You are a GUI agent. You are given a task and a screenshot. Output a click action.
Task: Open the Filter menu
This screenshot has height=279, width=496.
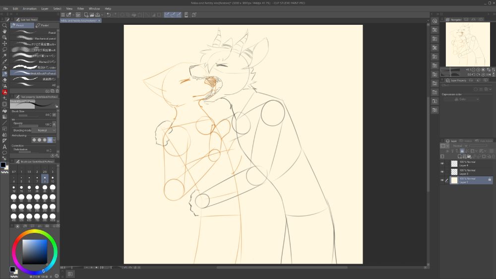click(x=81, y=8)
